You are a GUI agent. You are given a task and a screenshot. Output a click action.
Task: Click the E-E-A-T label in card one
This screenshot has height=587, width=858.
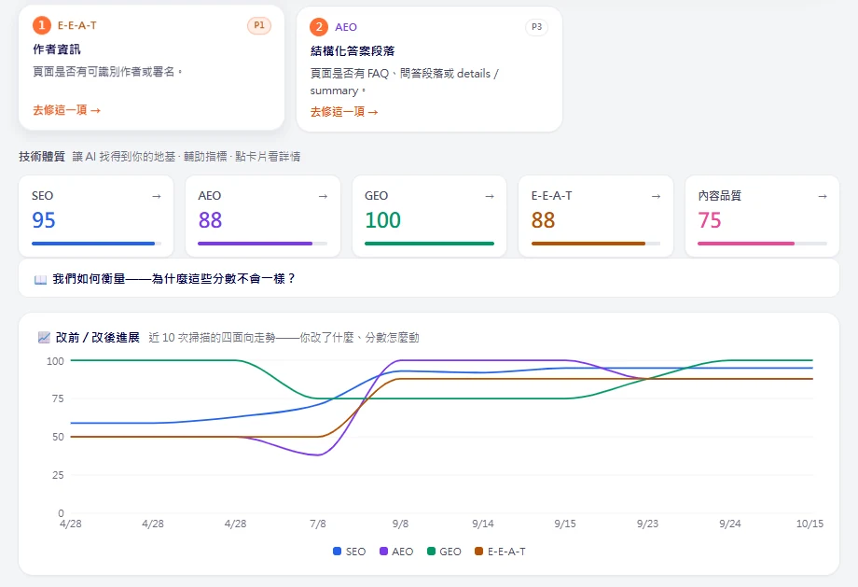[x=77, y=25]
